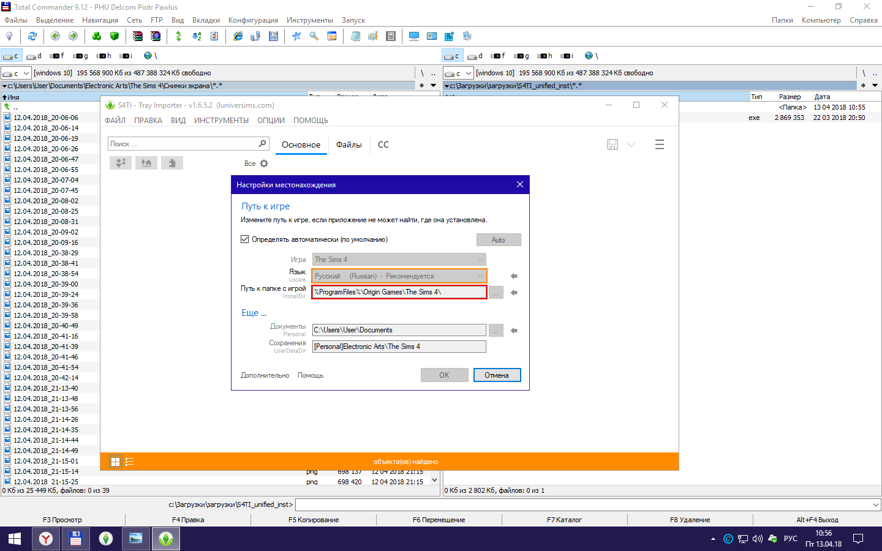Screen dimensions: 882x551
Task: Click the puzzle-piece rooms filter icon in S4TI
Action: [172, 163]
